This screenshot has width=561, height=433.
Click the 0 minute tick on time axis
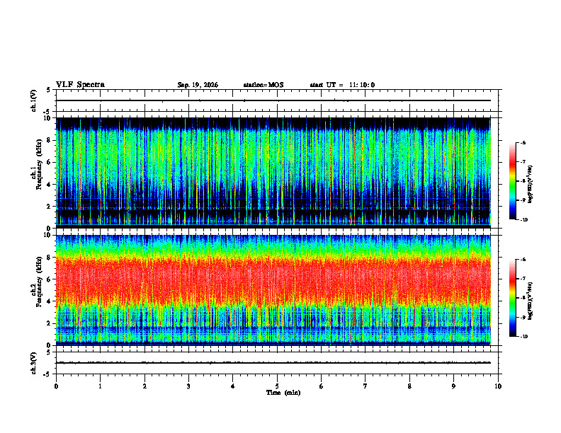[56, 386]
